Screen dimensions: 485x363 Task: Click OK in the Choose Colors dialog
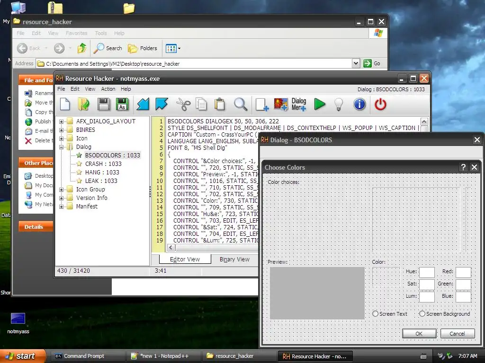(419, 333)
